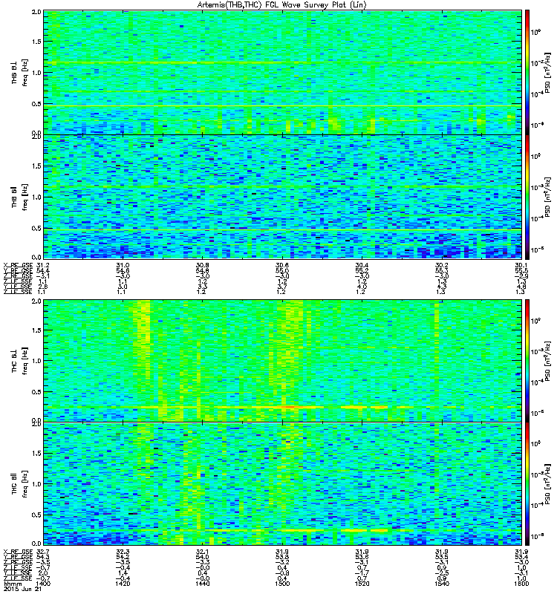This screenshot has width=557, height=594.
Task: Click the THB B-perpendicular panel color bar
Action: click(527, 72)
